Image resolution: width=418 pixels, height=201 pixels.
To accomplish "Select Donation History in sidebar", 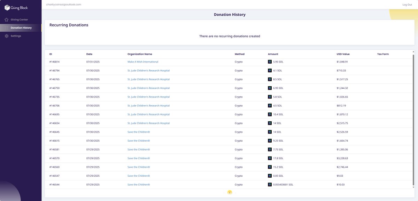I will [x=21, y=27].
